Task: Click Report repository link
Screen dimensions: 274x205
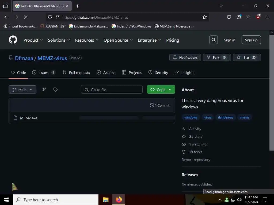Action: coord(196,160)
